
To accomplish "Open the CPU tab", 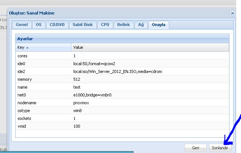I will point(105,25).
